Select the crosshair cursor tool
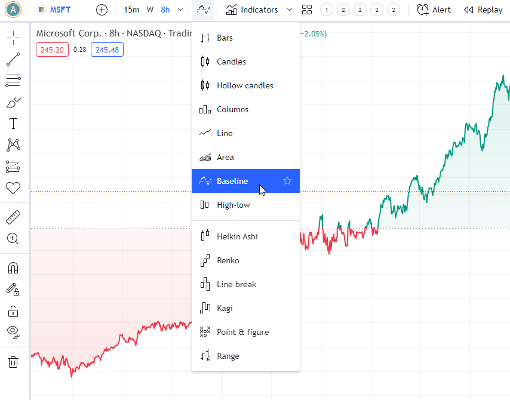 pyautogui.click(x=13, y=38)
